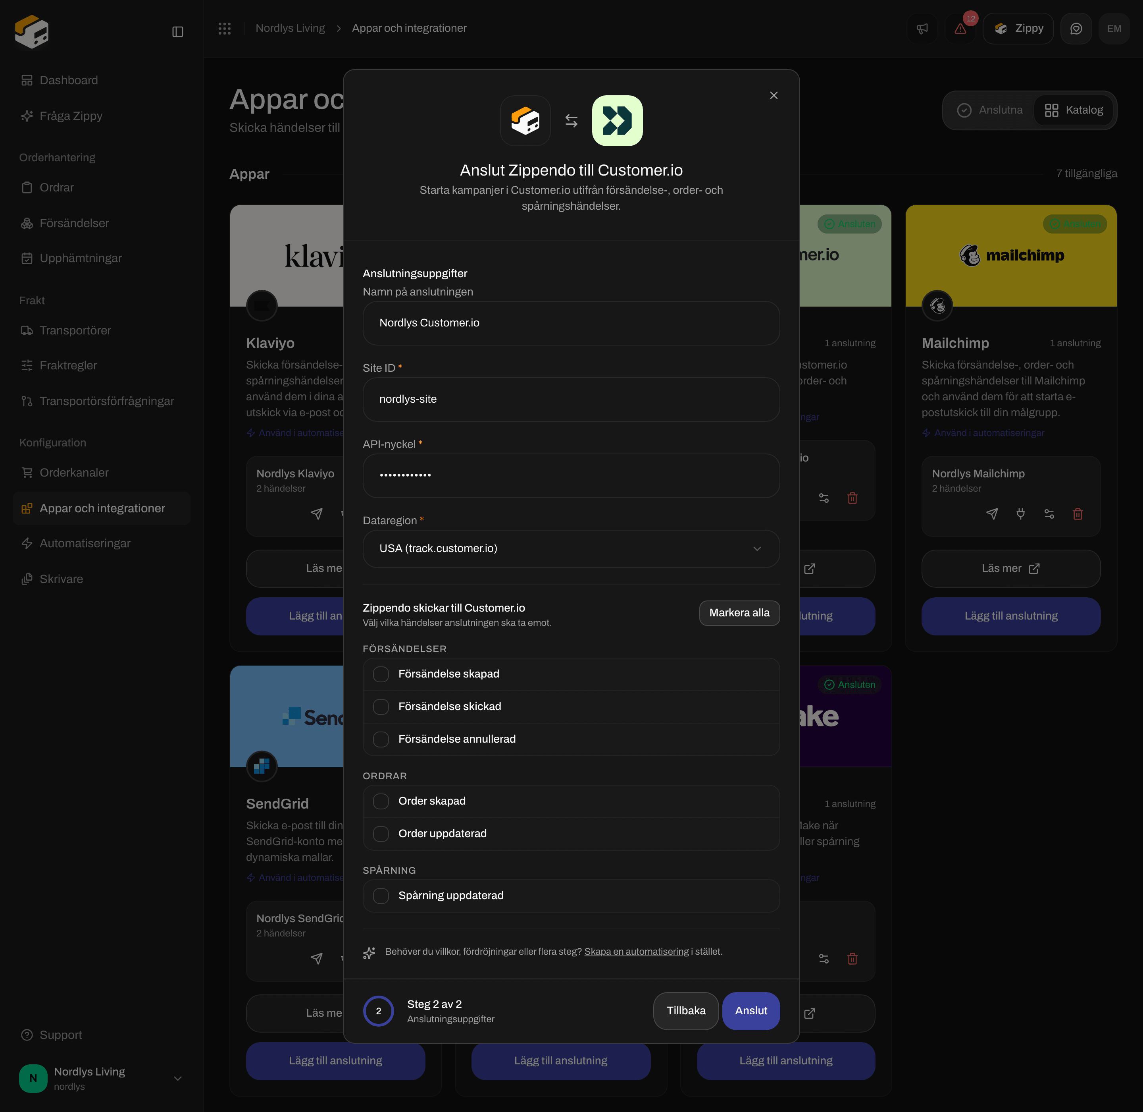
Task: Click the Anslut button
Action: [751, 1010]
